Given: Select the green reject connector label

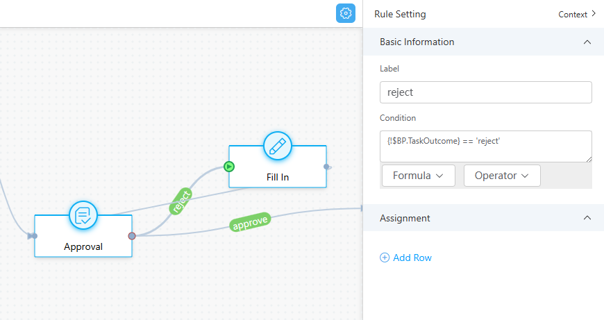Looking at the screenshot, I should click(181, 201).
